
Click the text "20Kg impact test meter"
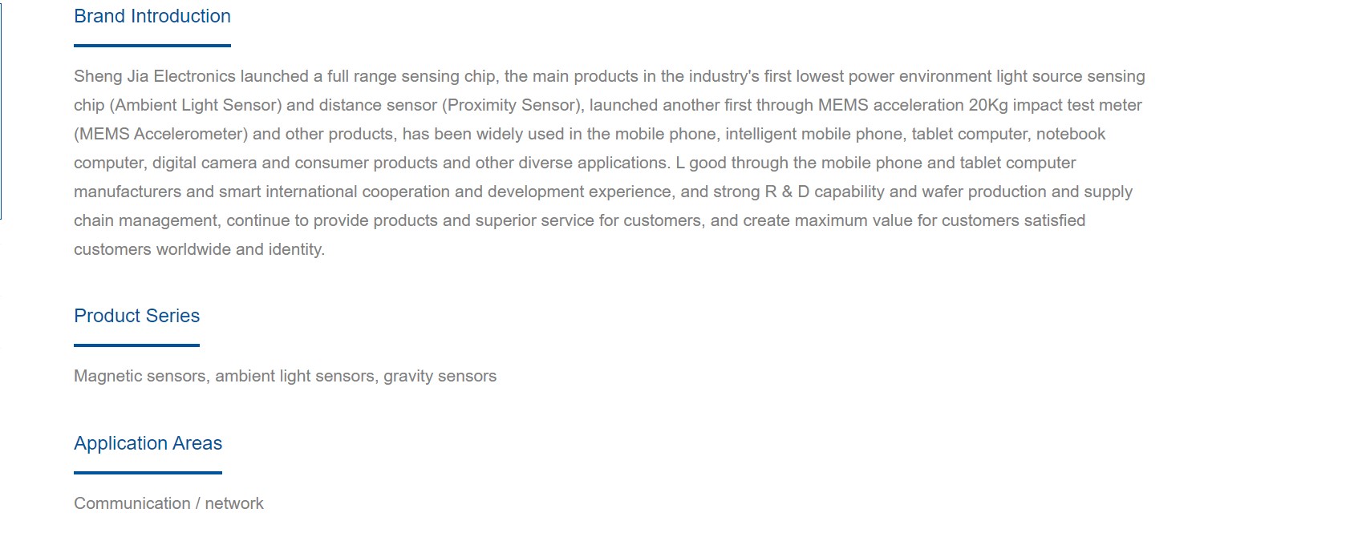pyautogui.click(x=1056, y=105)
